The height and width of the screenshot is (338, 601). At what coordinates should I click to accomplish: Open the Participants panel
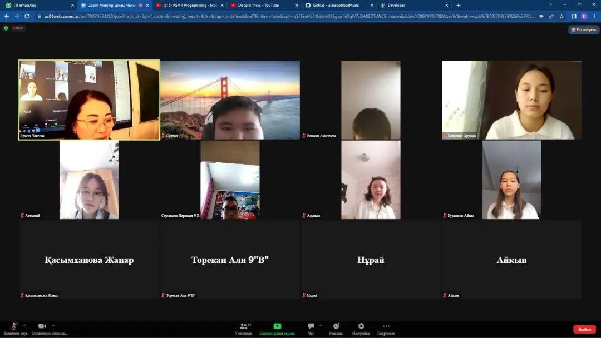pos(243,327)
